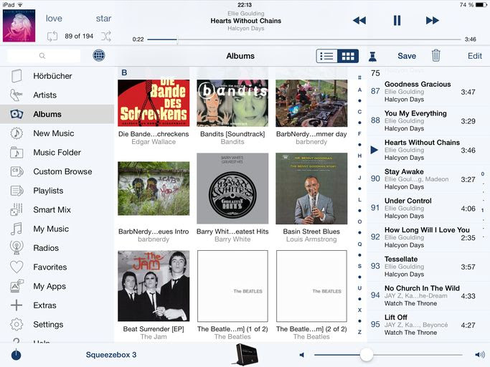Screen dimensions: 490x367
Task: Focus the library search field
Action: tap(44, 56)
